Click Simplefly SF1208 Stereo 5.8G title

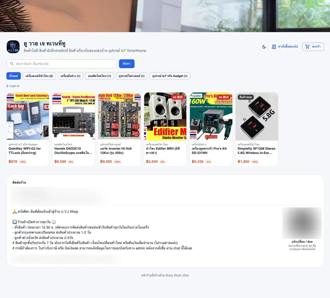tap(256, 151)
